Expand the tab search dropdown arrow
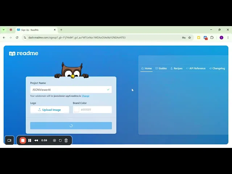The height and width of the screenshot is (174, 232). (x=4, y=30)
